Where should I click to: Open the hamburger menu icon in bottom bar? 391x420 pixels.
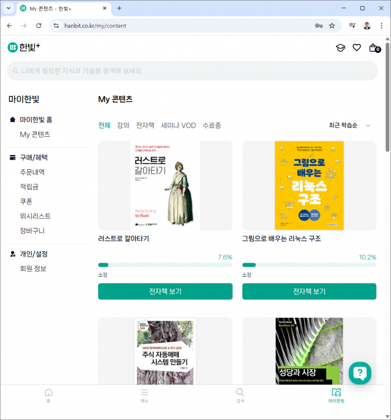coord(145,392)
